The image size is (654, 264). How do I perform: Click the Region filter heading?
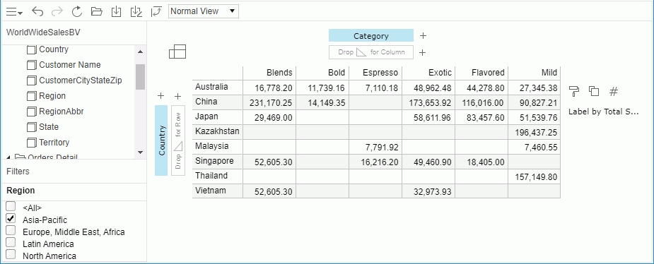click(x=21, y=191)
